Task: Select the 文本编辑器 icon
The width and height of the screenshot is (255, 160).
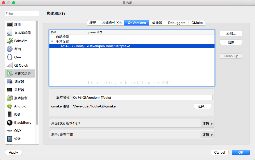Action: click(10, 33)
